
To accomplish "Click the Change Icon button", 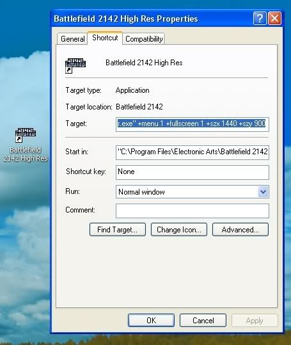I will tap(179, 230).
